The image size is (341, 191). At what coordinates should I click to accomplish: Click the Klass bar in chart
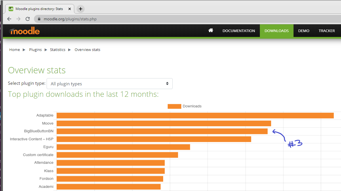[111, 171]
